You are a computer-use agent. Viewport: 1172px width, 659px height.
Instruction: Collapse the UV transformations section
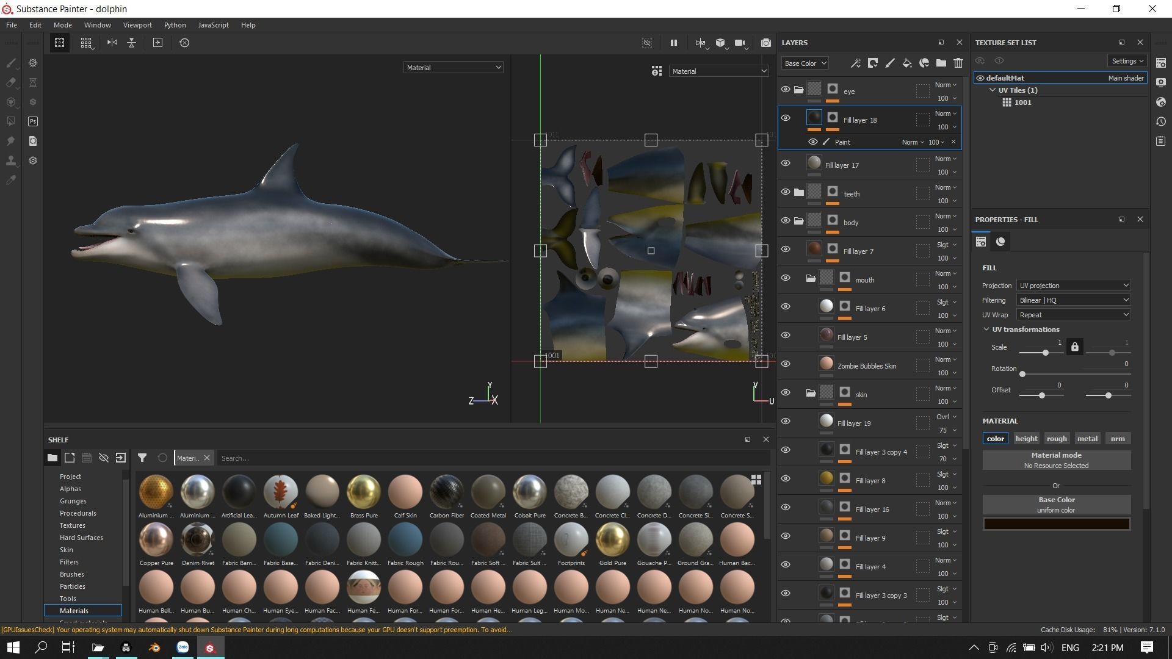pyautogui.click(x=986, y=329)
